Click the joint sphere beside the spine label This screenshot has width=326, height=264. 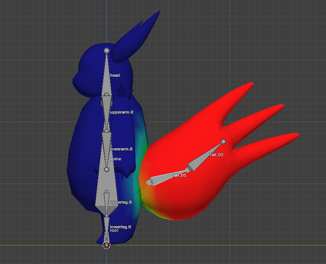[x=107, y=169]
